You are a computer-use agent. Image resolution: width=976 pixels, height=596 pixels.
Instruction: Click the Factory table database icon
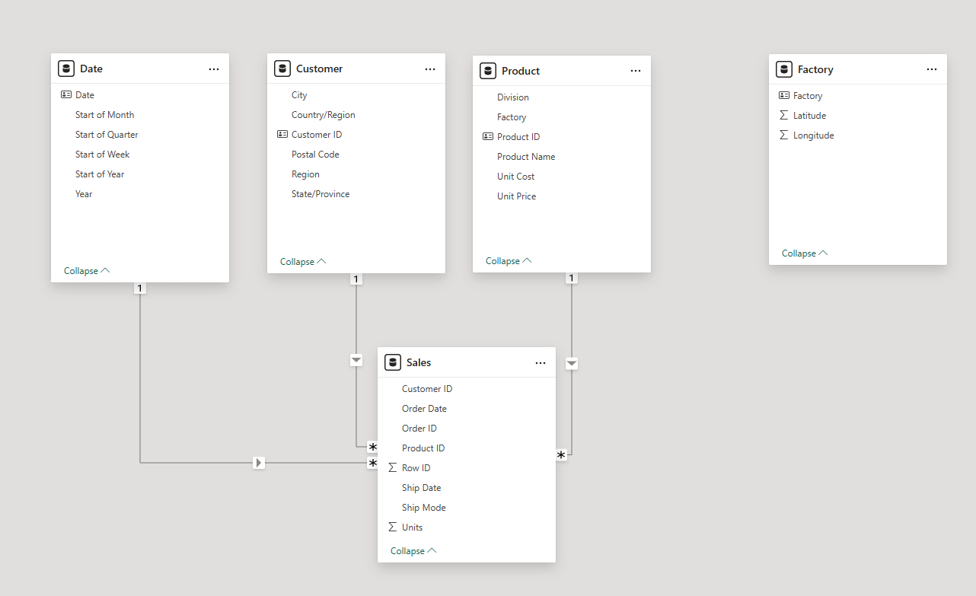(x=784, y=69)
